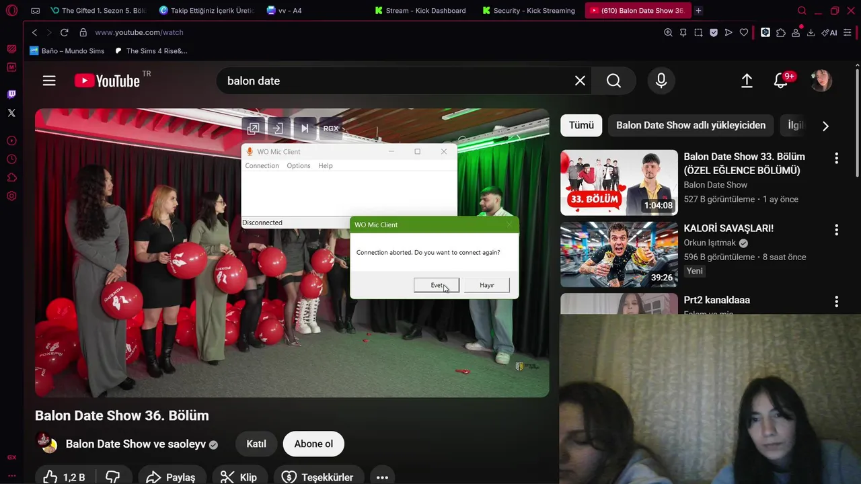
Task: Click the zoom magnifier icon in address bar
Action: point(668,32)
